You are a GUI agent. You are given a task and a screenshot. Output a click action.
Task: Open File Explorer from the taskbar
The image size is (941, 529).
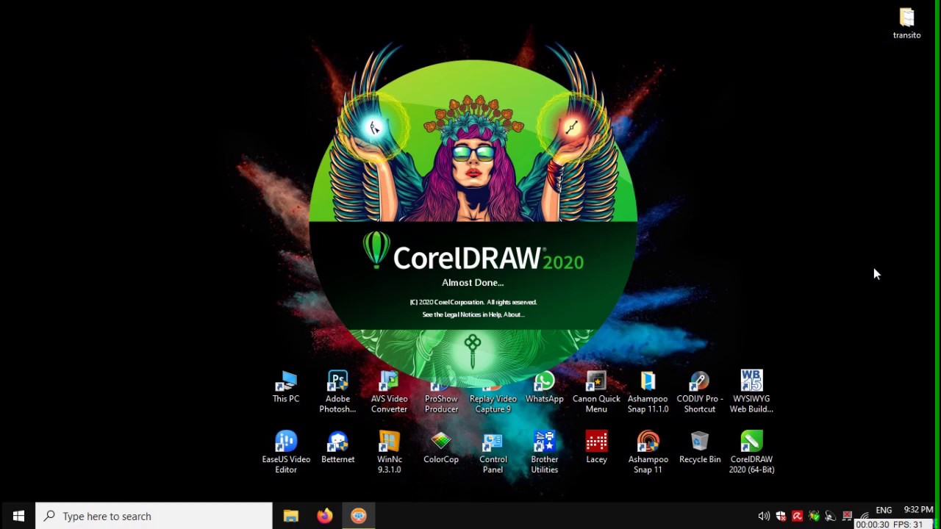291,516
